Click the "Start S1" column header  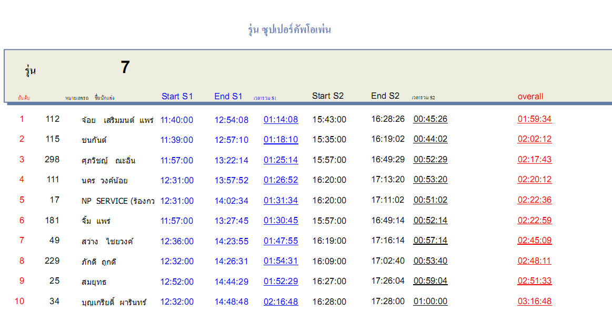(177, 96)
